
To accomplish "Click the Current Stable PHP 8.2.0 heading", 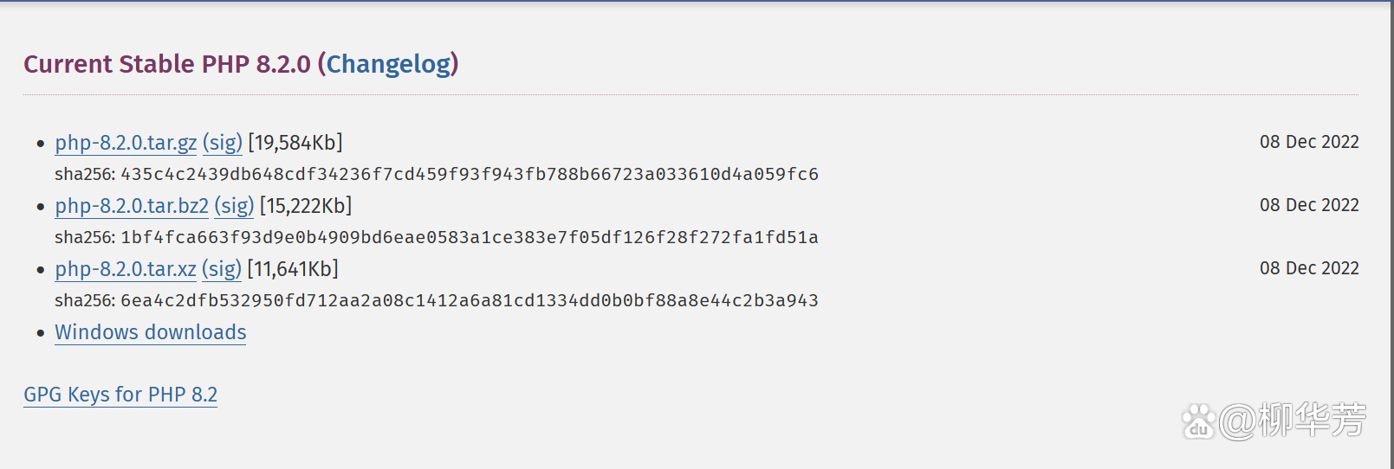I will 166,64.
